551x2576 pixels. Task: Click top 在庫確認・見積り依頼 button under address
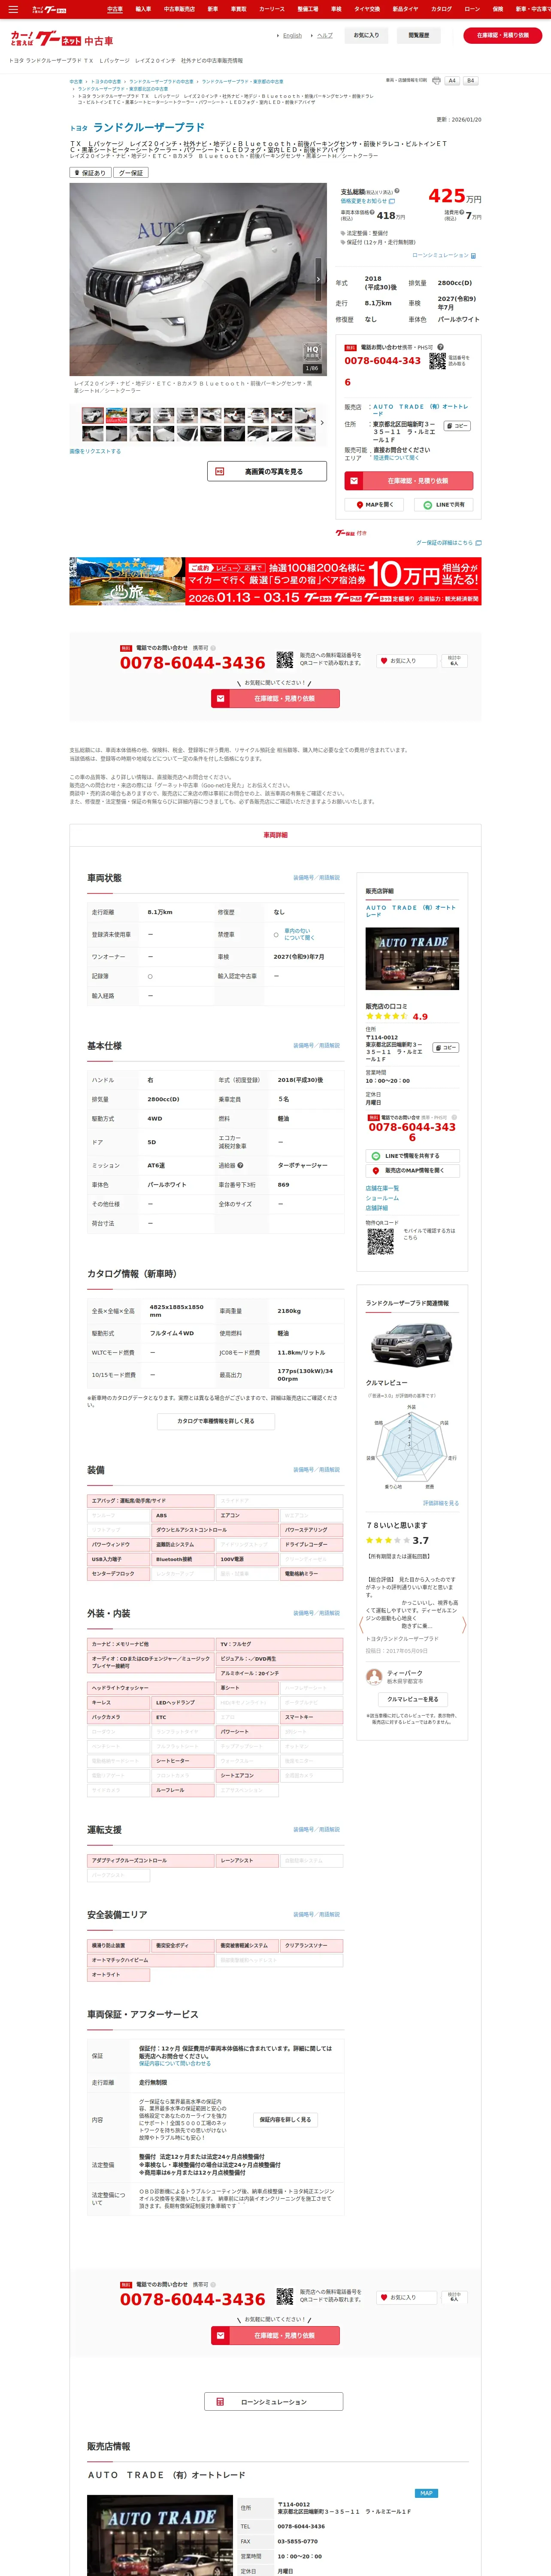[409, 481]
